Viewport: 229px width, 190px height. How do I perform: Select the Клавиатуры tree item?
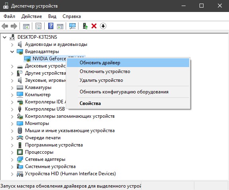point(38,87)
